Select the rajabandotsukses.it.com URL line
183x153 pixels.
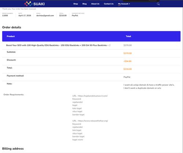point(90,96)
